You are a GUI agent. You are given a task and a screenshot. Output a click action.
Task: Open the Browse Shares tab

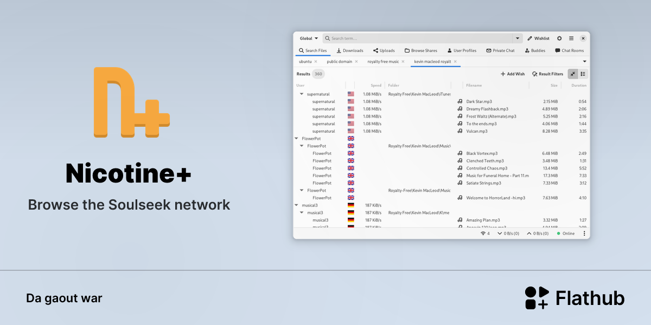pos(421,50)
